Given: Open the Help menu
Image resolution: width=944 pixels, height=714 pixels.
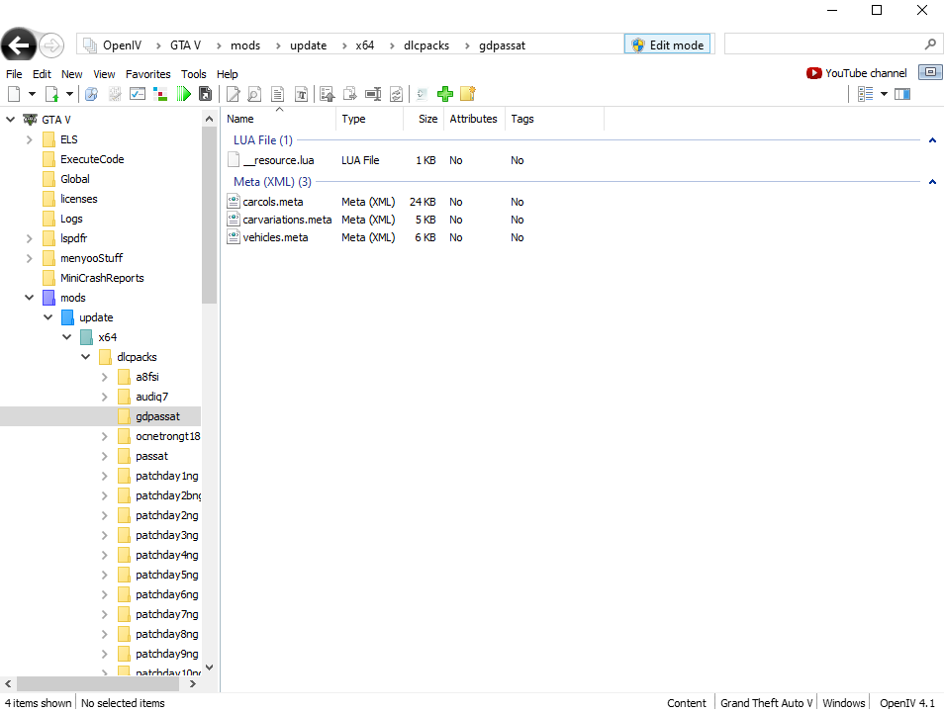Looking at the screenshot, I should click(x=227, y=74).
